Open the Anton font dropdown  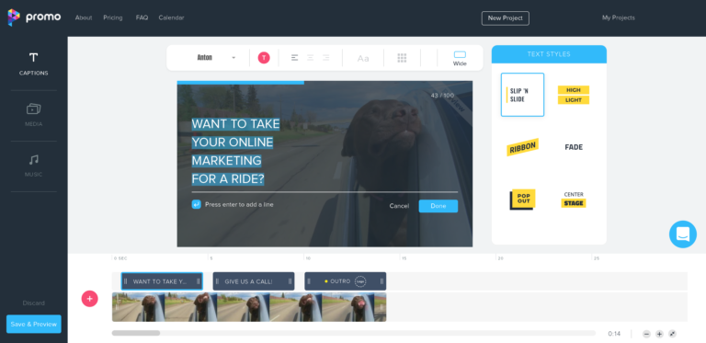[216, 58]
